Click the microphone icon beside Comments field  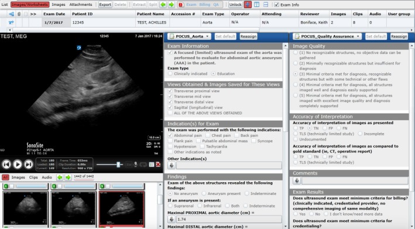click(297, 180)
